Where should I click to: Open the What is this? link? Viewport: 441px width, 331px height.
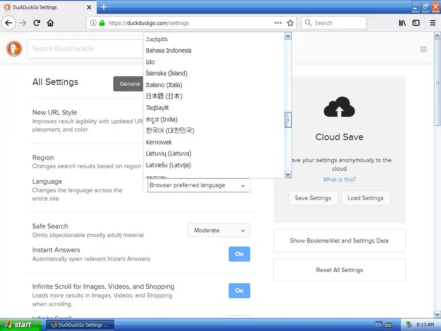tap(339, 180)
